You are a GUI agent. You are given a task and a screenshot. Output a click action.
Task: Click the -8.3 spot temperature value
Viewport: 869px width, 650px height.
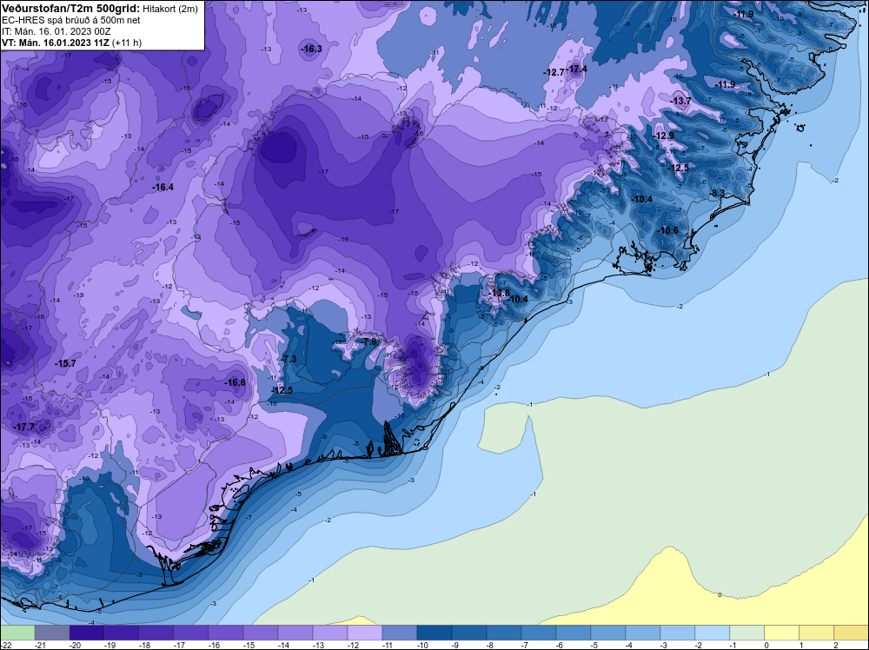point(717,193)
